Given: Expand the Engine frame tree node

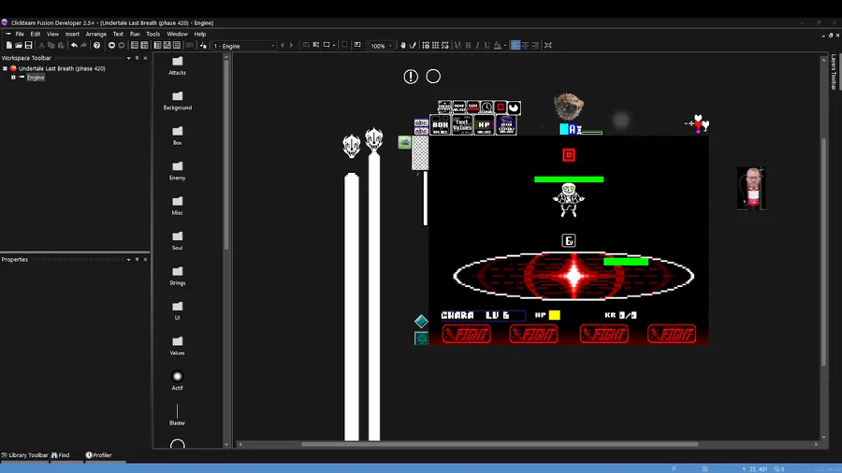Looking at the screenshot, I should (13, 78).
